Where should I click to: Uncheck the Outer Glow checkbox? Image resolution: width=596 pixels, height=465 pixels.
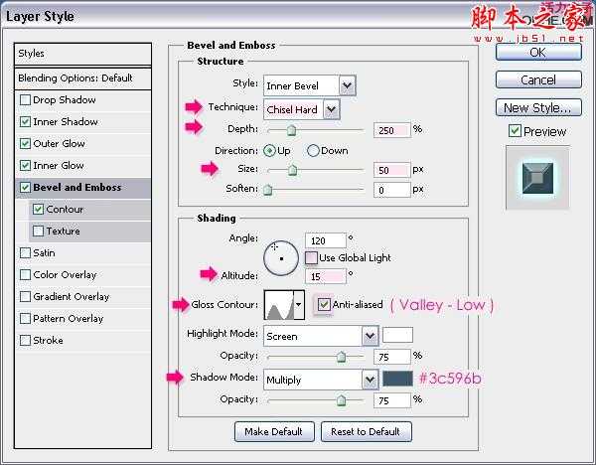pyautogui.click(x=25, y=144)
